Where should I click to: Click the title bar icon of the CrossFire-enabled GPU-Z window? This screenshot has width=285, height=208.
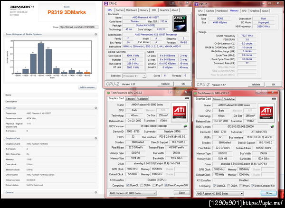(x=108, y=93)
